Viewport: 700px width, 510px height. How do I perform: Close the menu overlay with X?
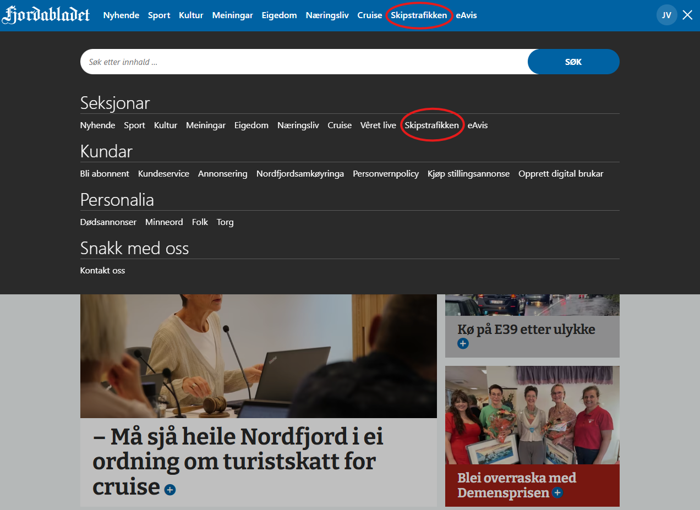(687, 15)
